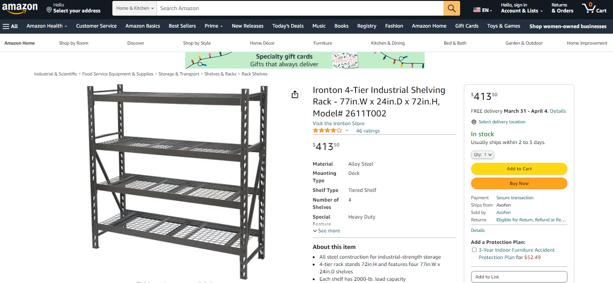Click the Amazon logo
Viewport: 613px width, 283px height.
(20, 8)
